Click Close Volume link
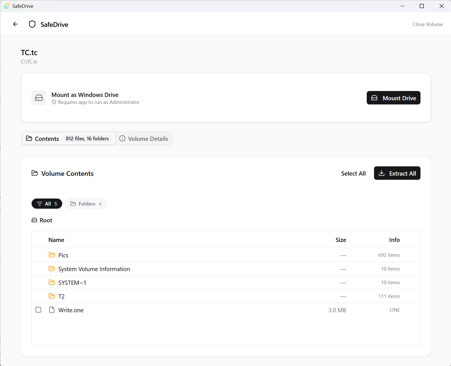Viewport: 451px width, 366px height. [427, 24]
